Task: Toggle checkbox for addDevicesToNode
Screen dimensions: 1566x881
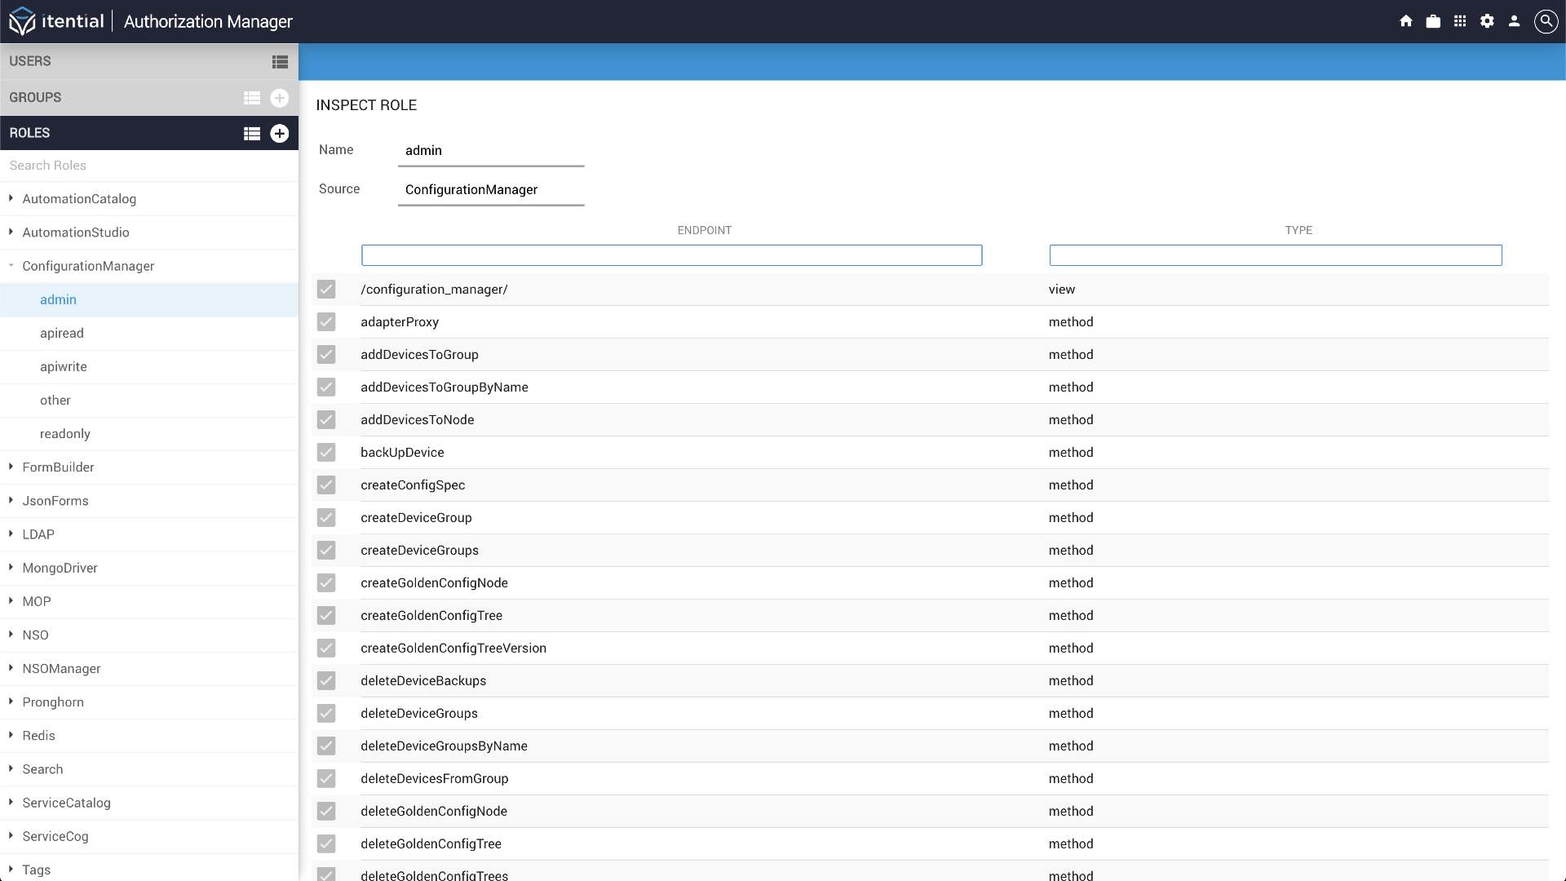Action: (x=326, y=420)
